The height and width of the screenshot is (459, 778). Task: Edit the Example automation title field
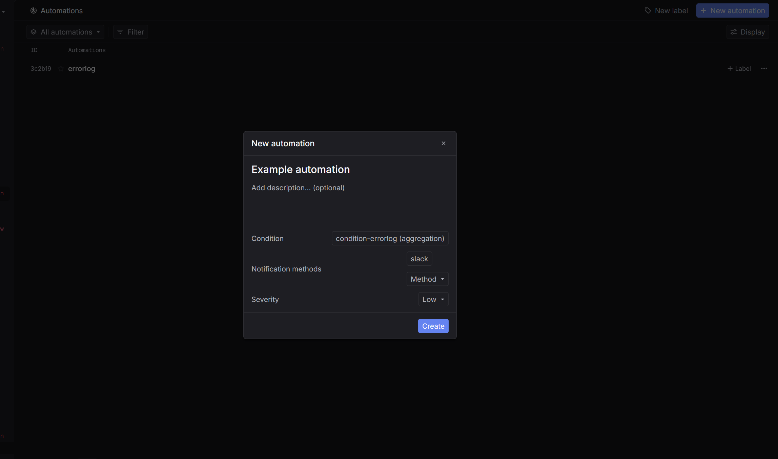(301, 169)
